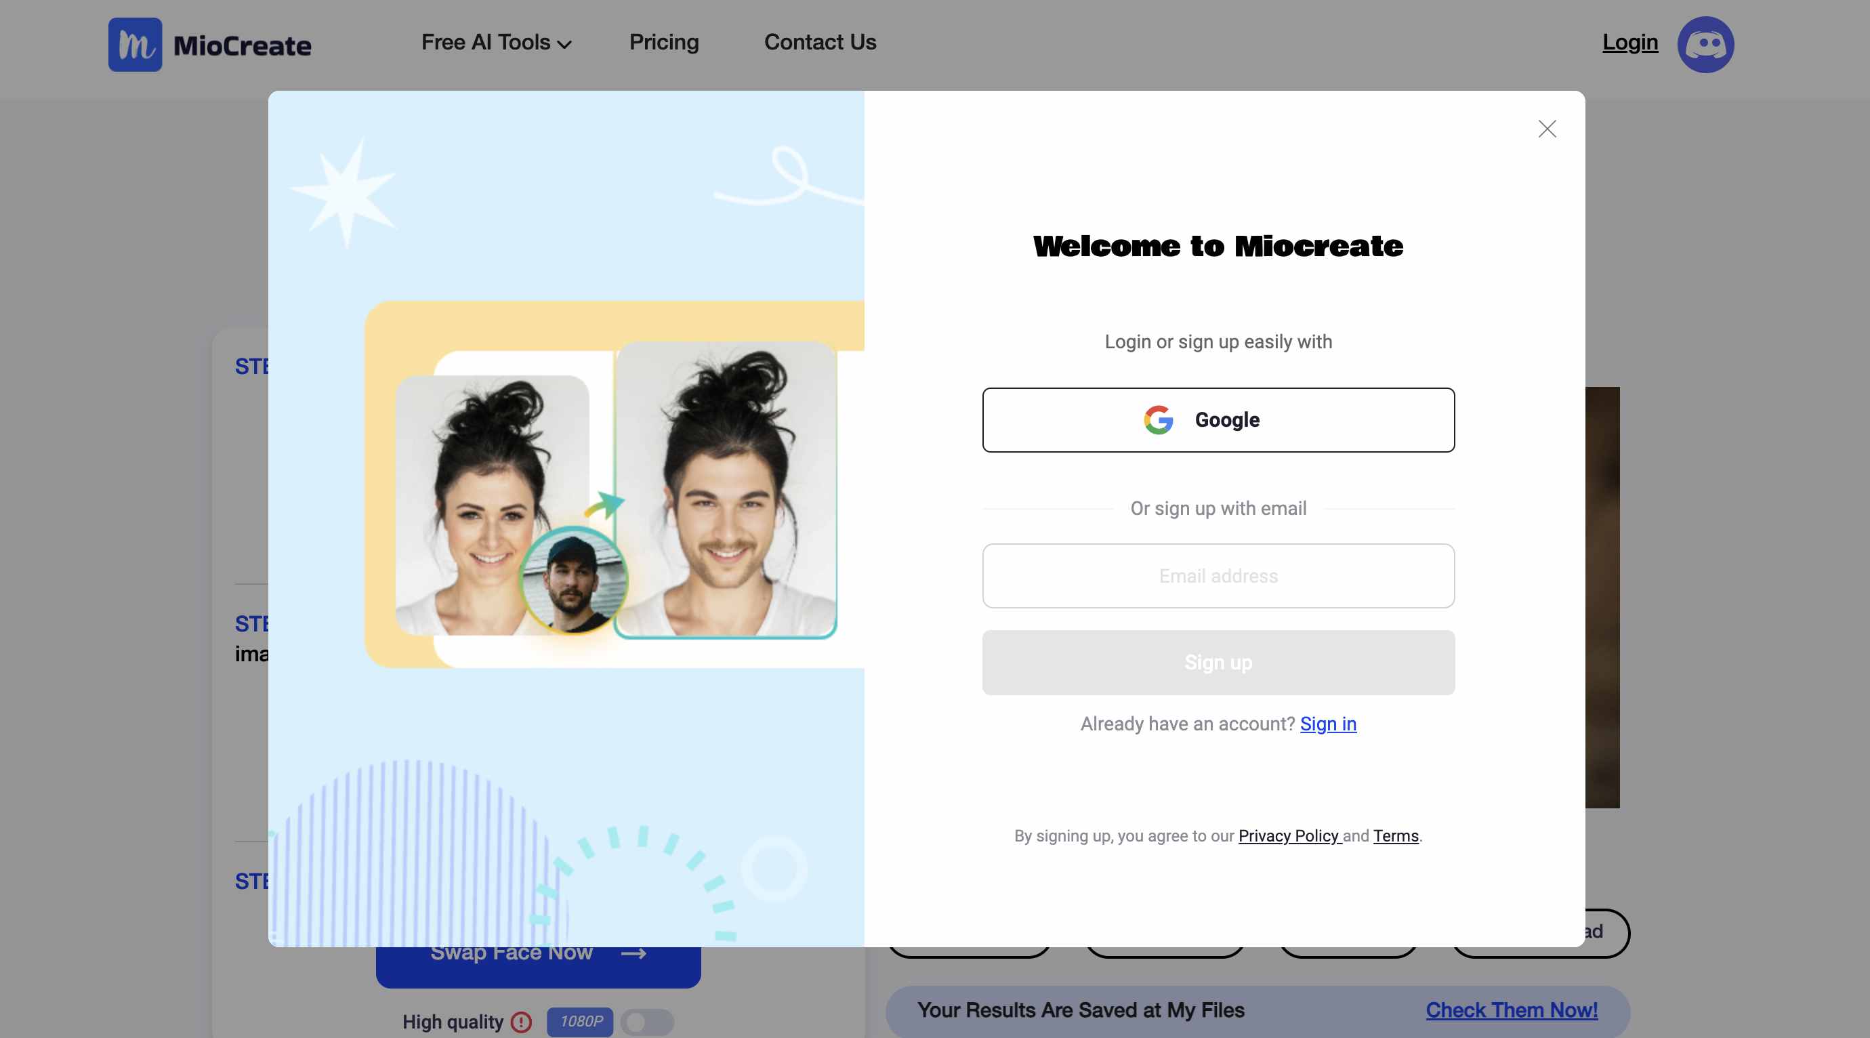
Task: Open the Pricing page
Action: point(663,42)
